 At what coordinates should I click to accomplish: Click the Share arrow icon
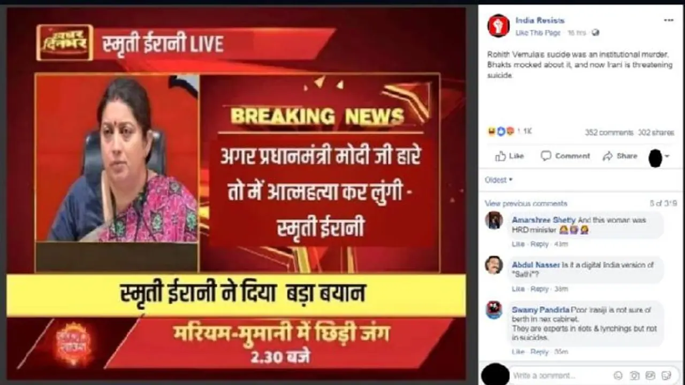click(x=607, y=156)
